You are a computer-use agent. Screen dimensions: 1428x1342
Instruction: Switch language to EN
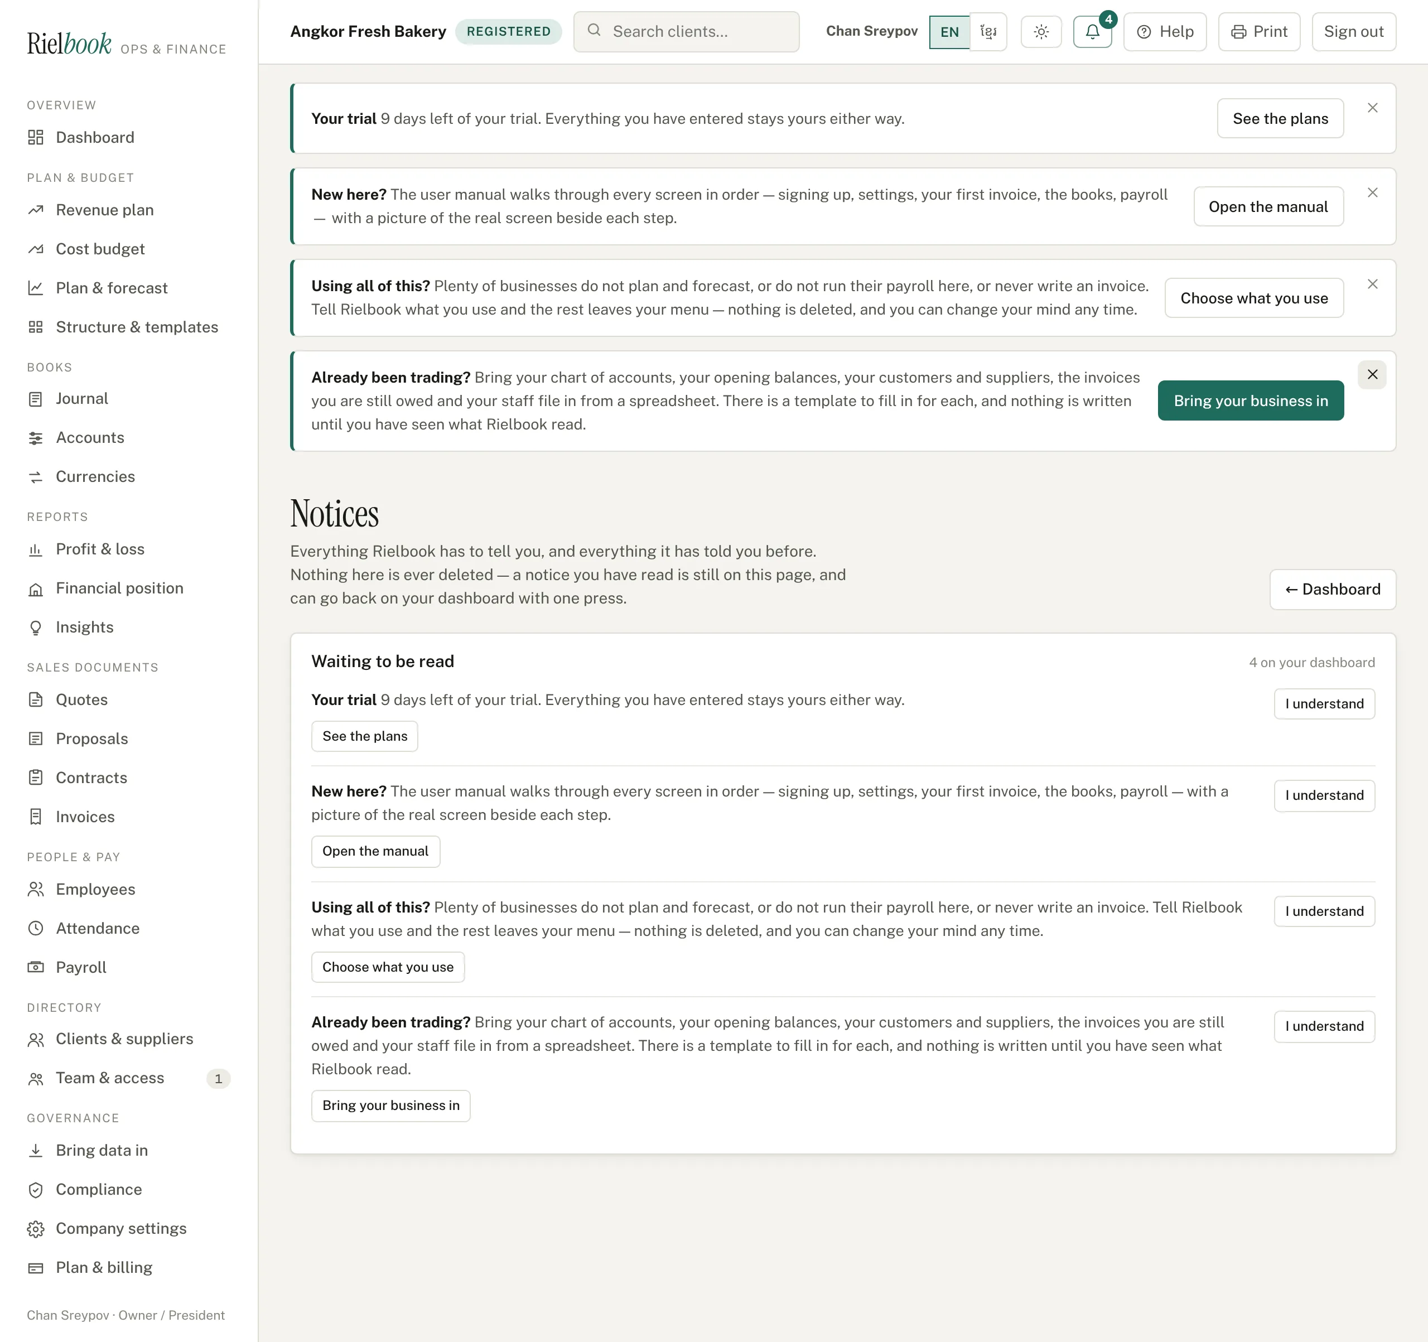949,32
